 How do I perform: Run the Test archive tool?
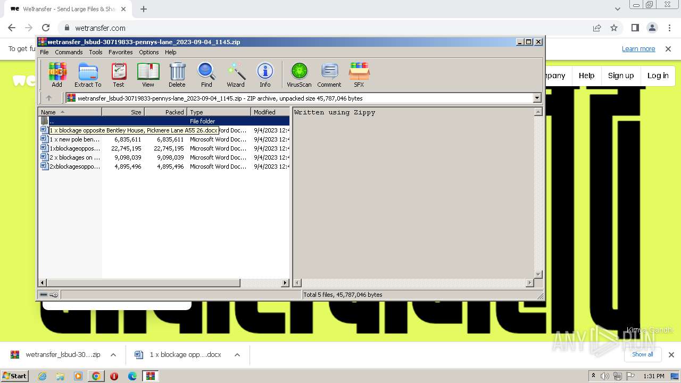click(x=119, y=74)
